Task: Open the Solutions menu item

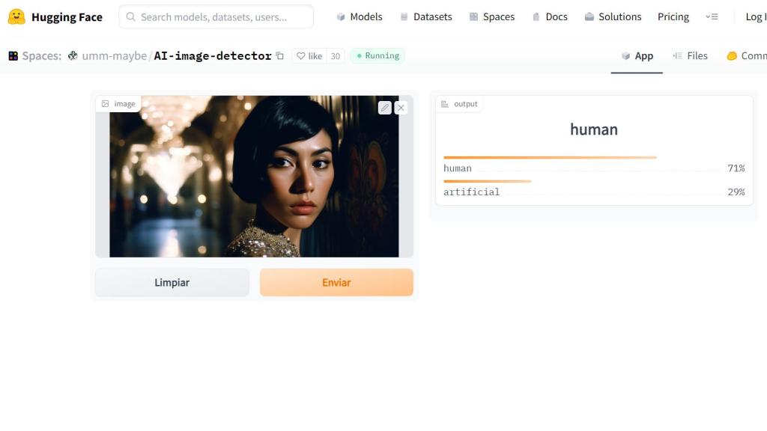Action: point(613,16)
